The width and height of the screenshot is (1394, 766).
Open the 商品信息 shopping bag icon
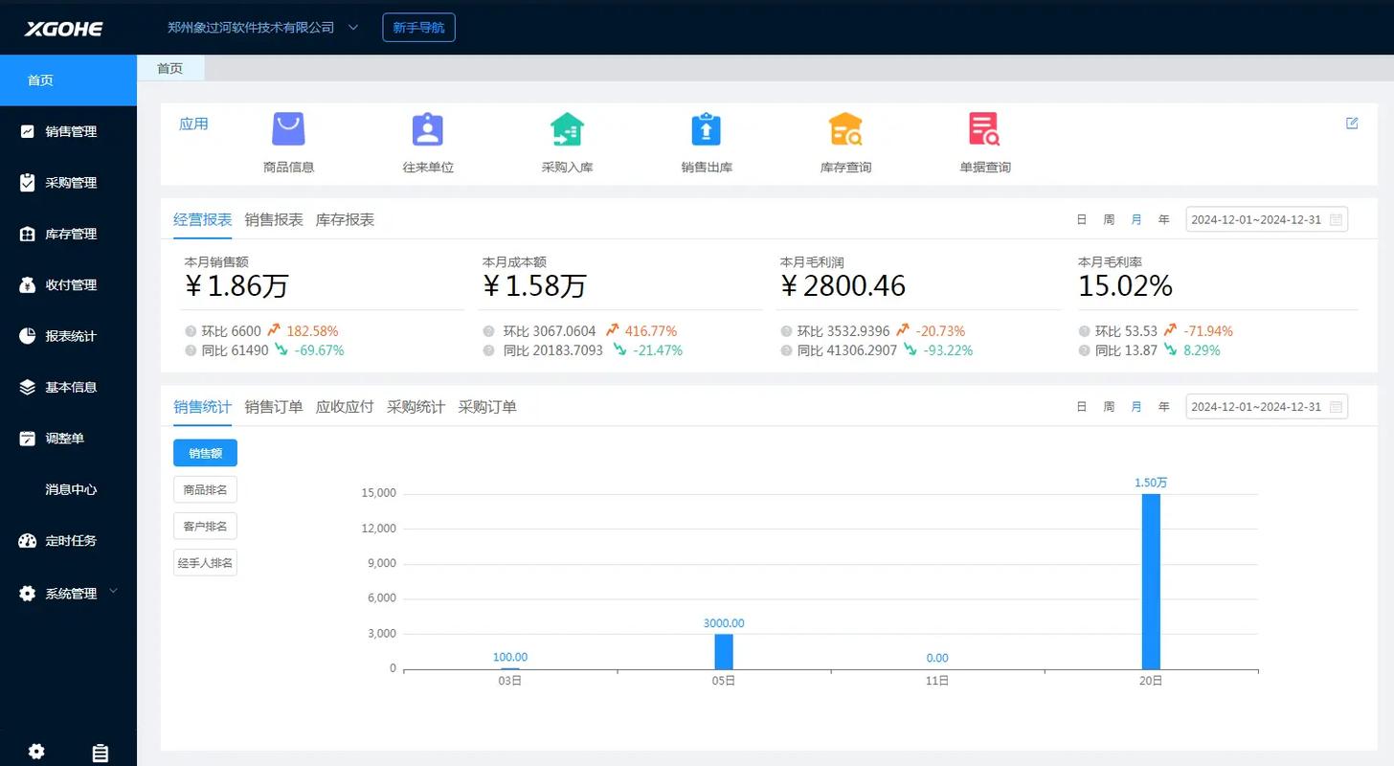(x=288, y=129)
